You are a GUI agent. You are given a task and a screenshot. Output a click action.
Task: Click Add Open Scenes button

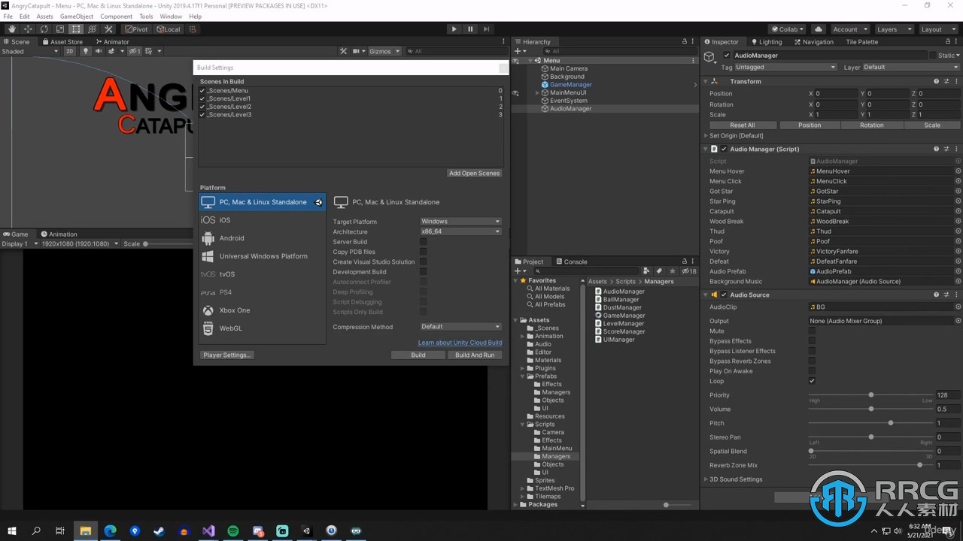click(474, 174)
